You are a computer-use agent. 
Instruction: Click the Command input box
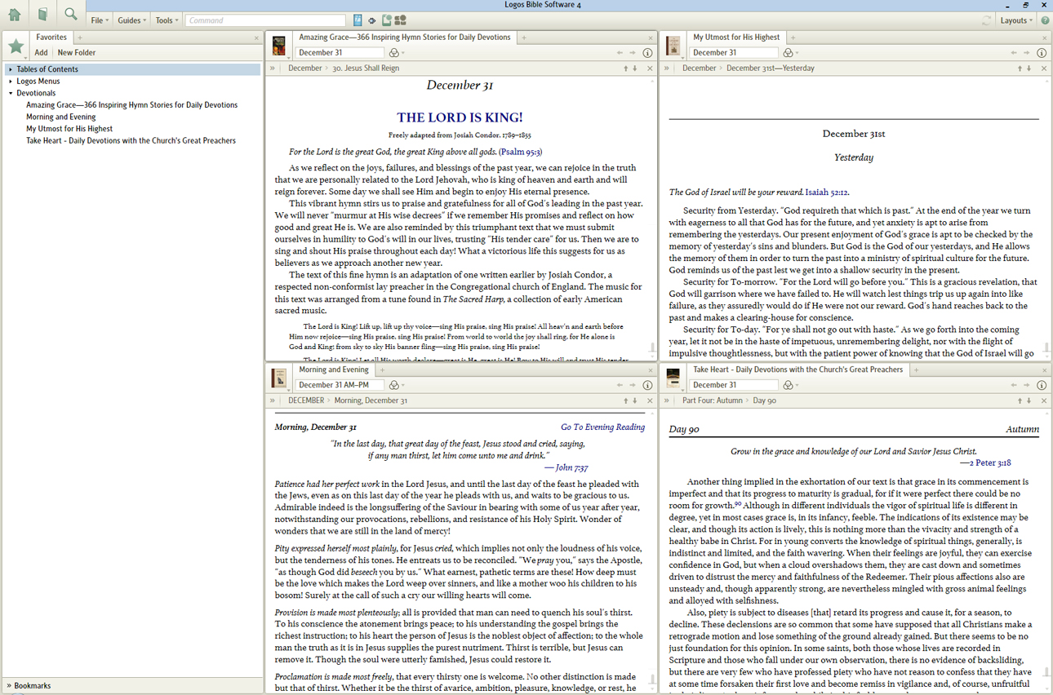click(266, 20)
